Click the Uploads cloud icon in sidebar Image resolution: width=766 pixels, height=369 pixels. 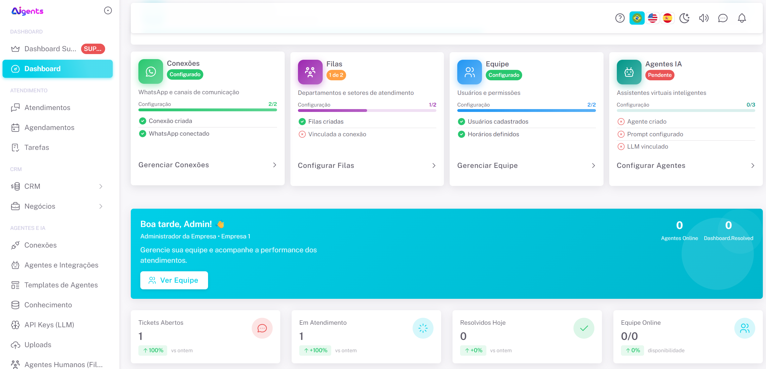tap(15, 345)
